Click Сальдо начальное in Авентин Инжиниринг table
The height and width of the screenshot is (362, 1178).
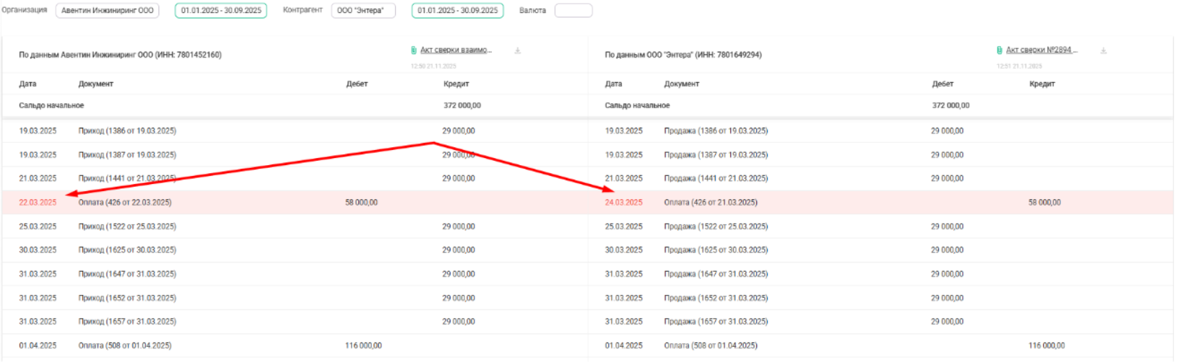click(51, 105)
